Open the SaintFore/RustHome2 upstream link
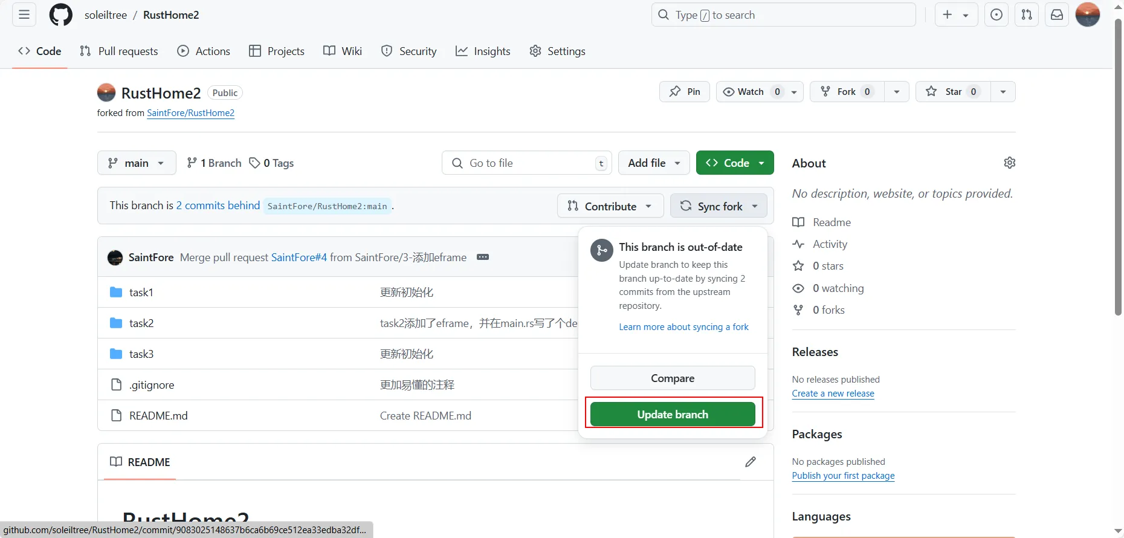Screen dimensions: 1124x538 pyautogui.click(x=190, y=113)
